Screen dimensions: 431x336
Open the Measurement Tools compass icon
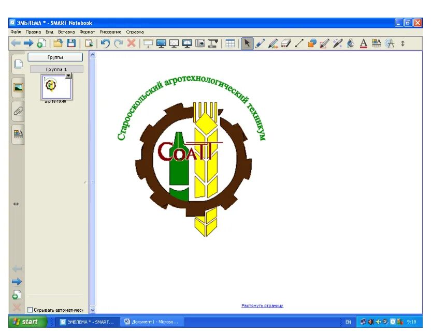click(x=390, y=43)
